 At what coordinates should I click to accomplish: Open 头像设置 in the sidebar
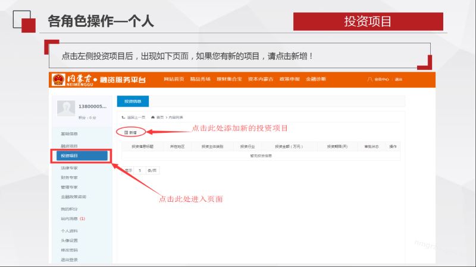[x=69, y=240]
